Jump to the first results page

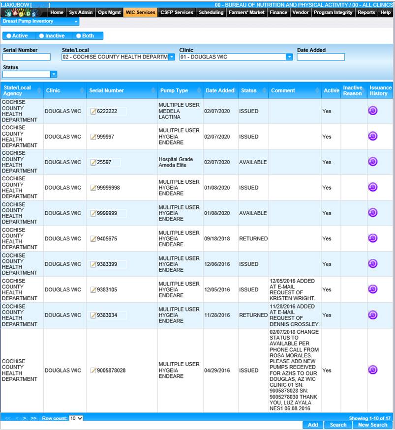[8, 418]
